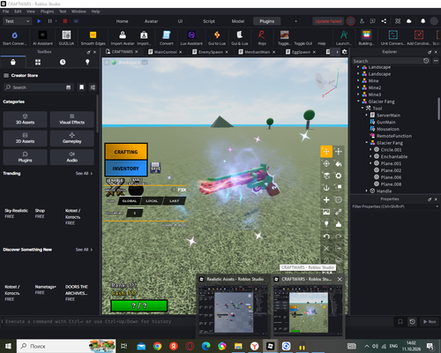Click the Gui to Lua plugin
The image size is (441, 353).
click(217, 35)
